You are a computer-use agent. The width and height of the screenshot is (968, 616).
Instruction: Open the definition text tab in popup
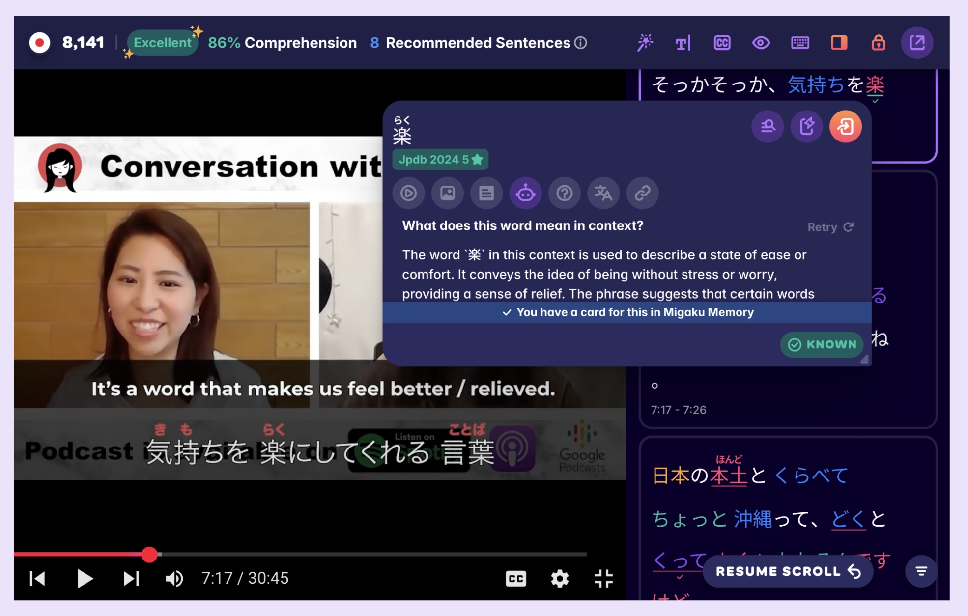coord(486,193)
